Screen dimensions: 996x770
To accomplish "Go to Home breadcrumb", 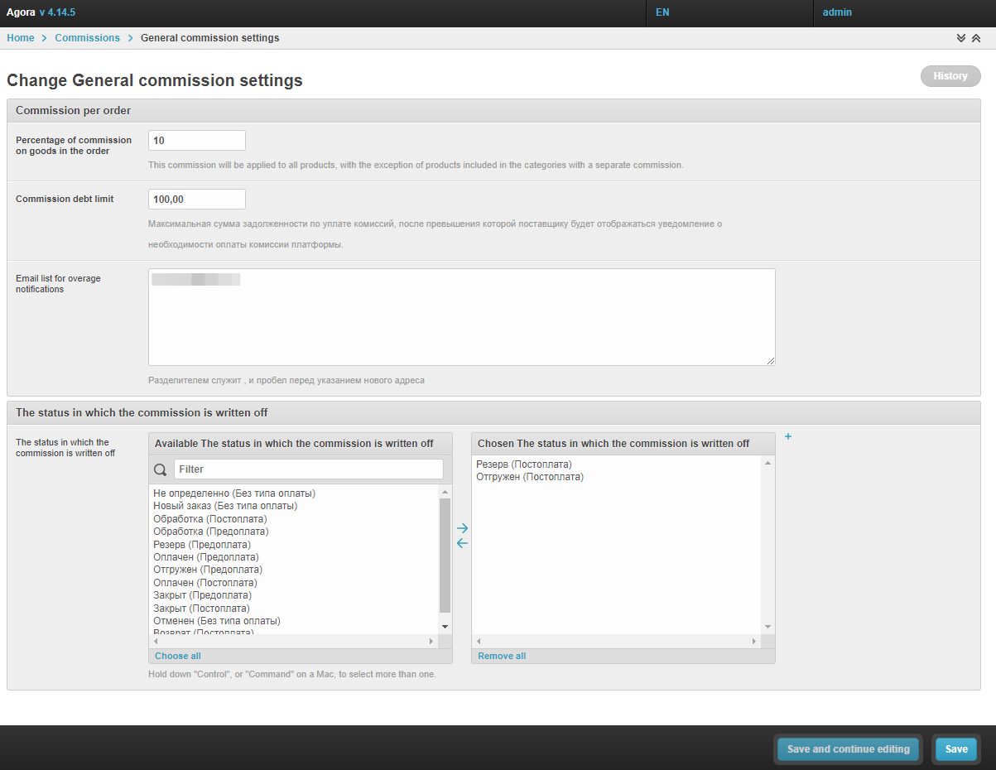I will [21, 38].
